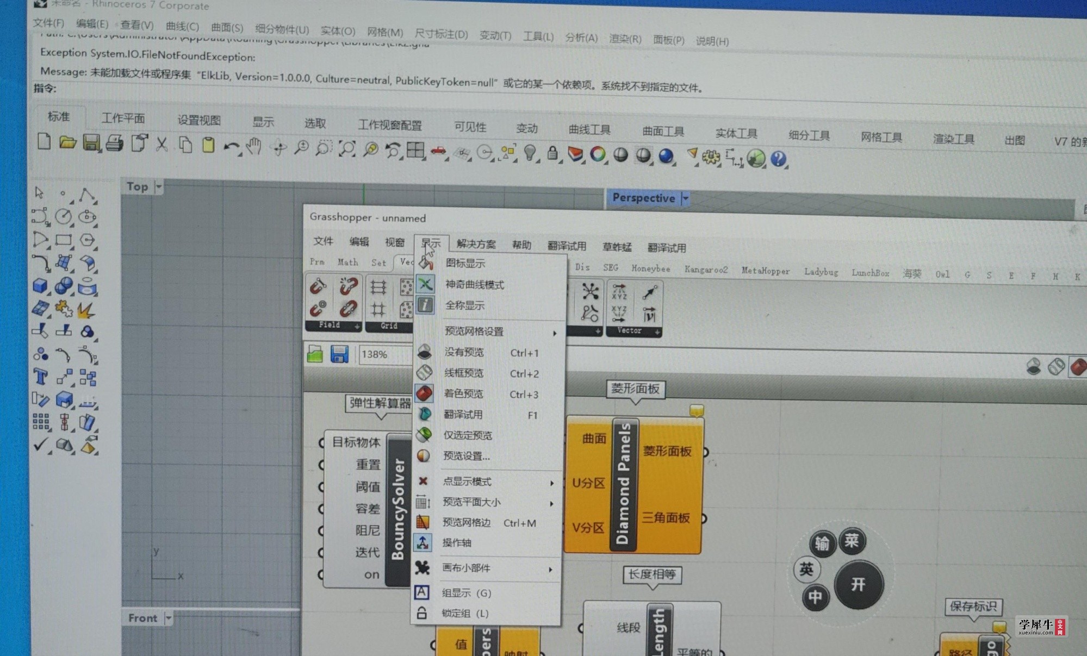The width and height of the screenshot is (1087, 656).
Task: Click the Grasshopper save canvas disk icon
Action: [x=339, y=355]
